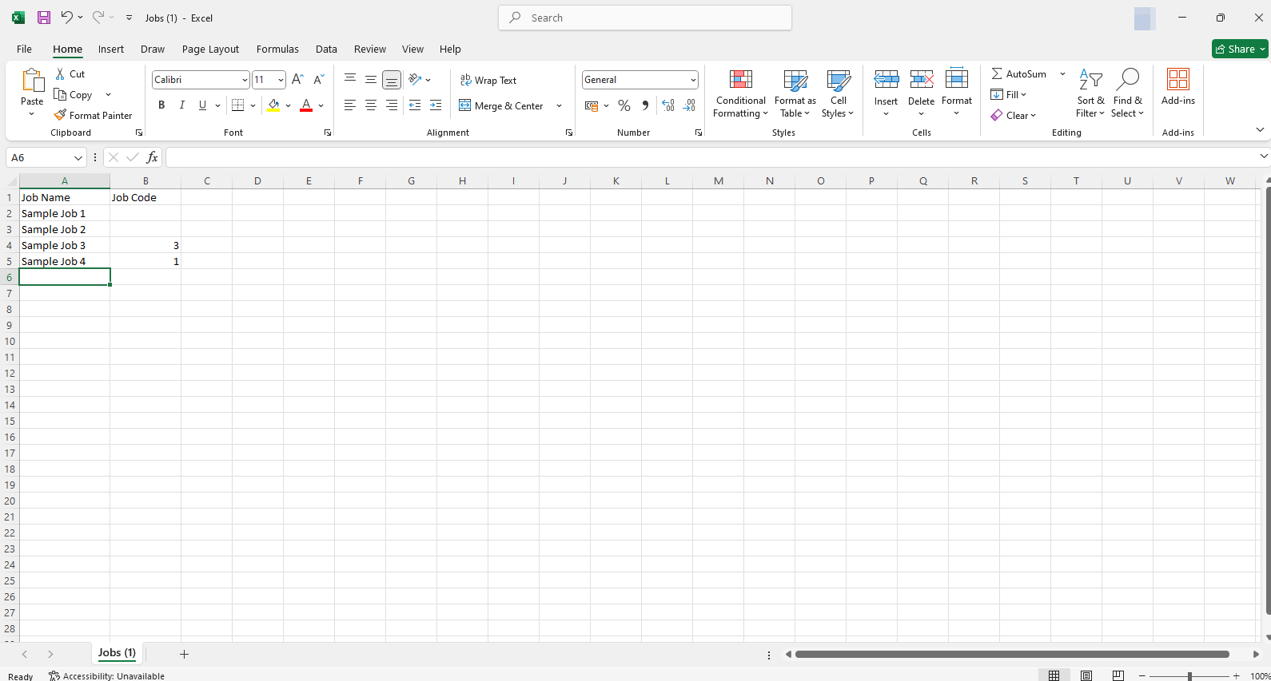Apply the yellow Fill Color swatch
1271x681 pixels.
274,105
